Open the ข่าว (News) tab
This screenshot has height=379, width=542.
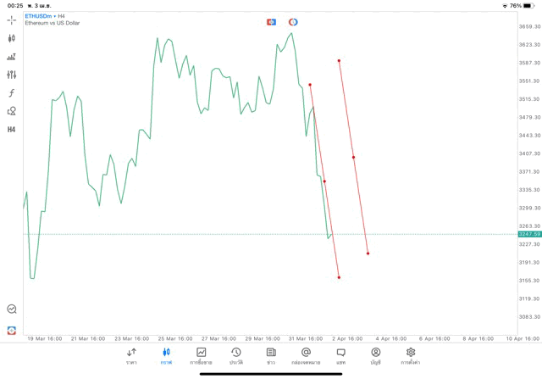(x=271, y=356)
